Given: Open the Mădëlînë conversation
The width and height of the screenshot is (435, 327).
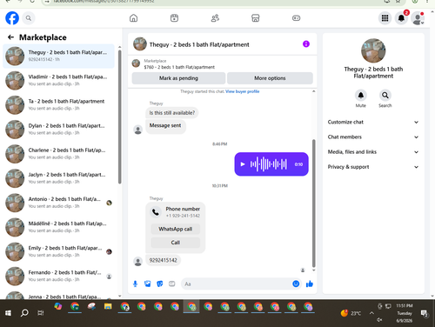Looking at the screenshot, I should [58, 227].
